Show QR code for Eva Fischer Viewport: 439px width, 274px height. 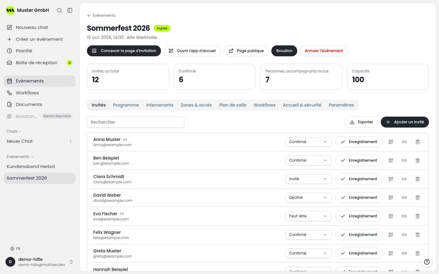[391, 216]
